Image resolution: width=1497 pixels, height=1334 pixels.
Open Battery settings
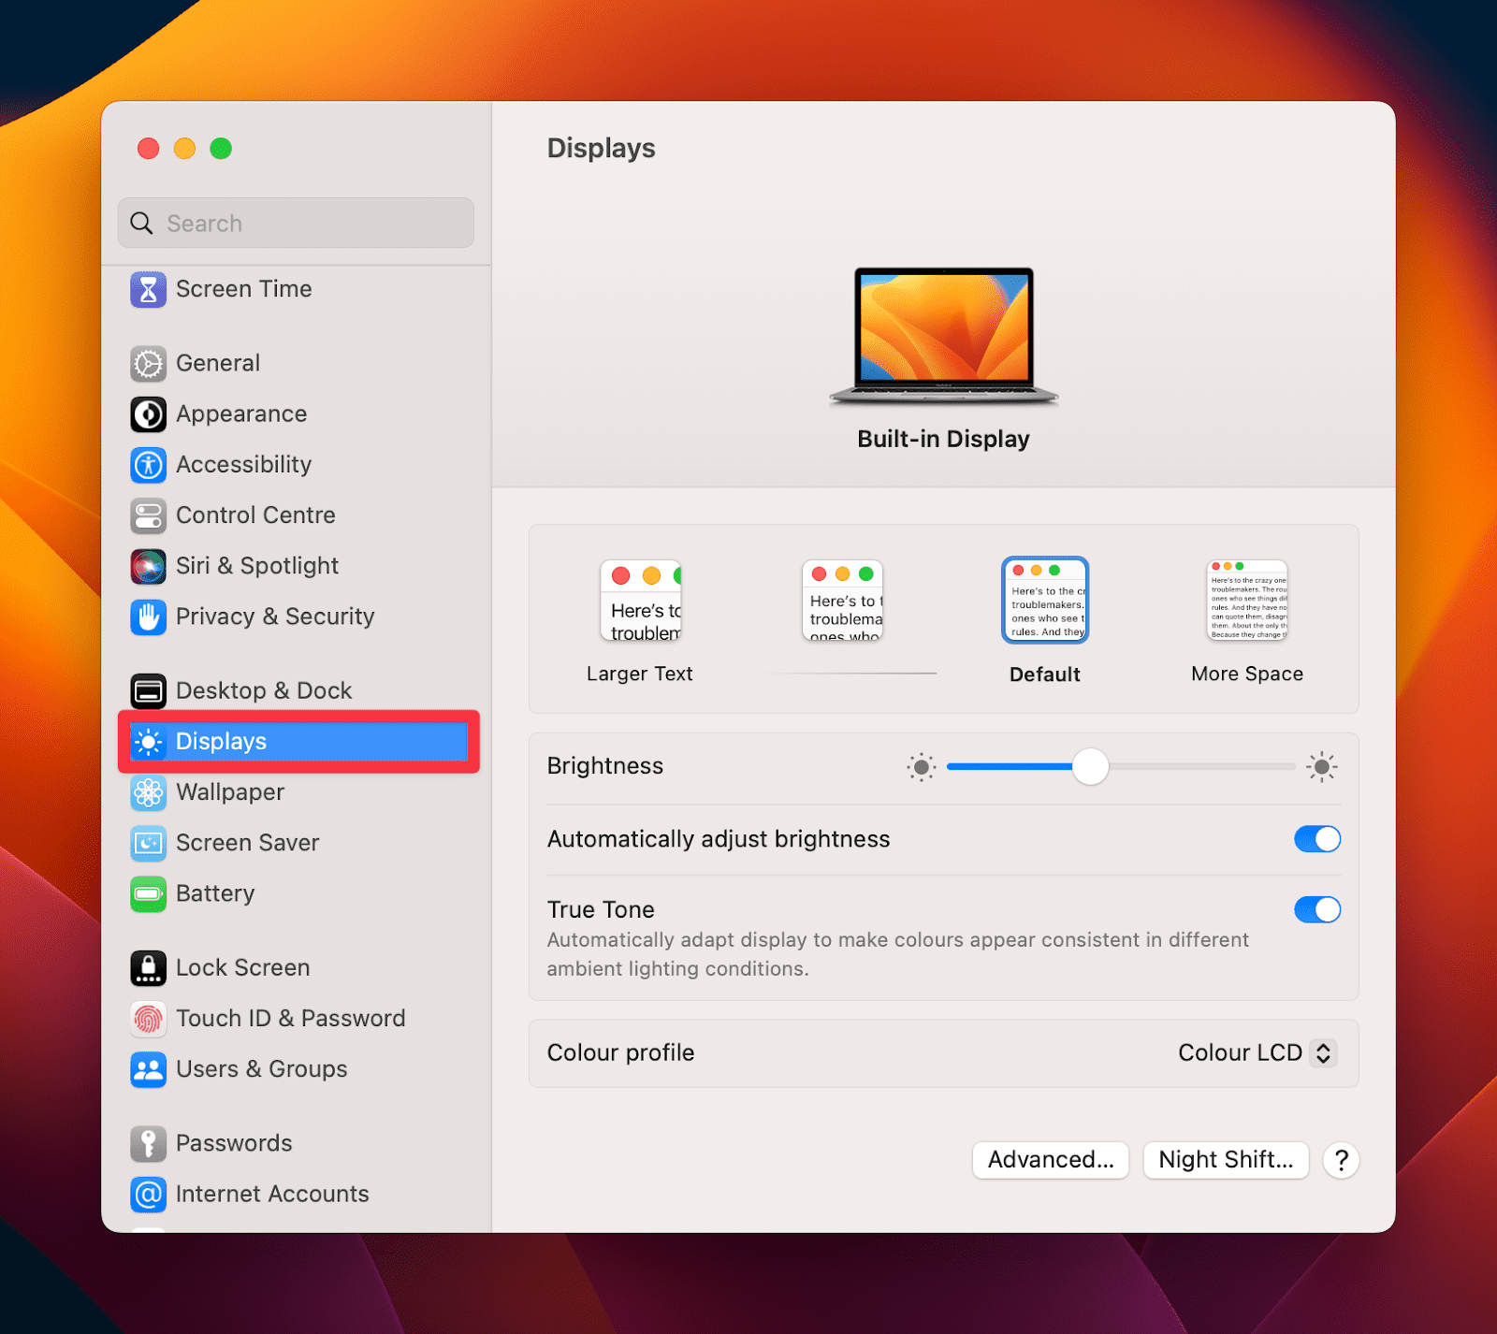[214, 892]
